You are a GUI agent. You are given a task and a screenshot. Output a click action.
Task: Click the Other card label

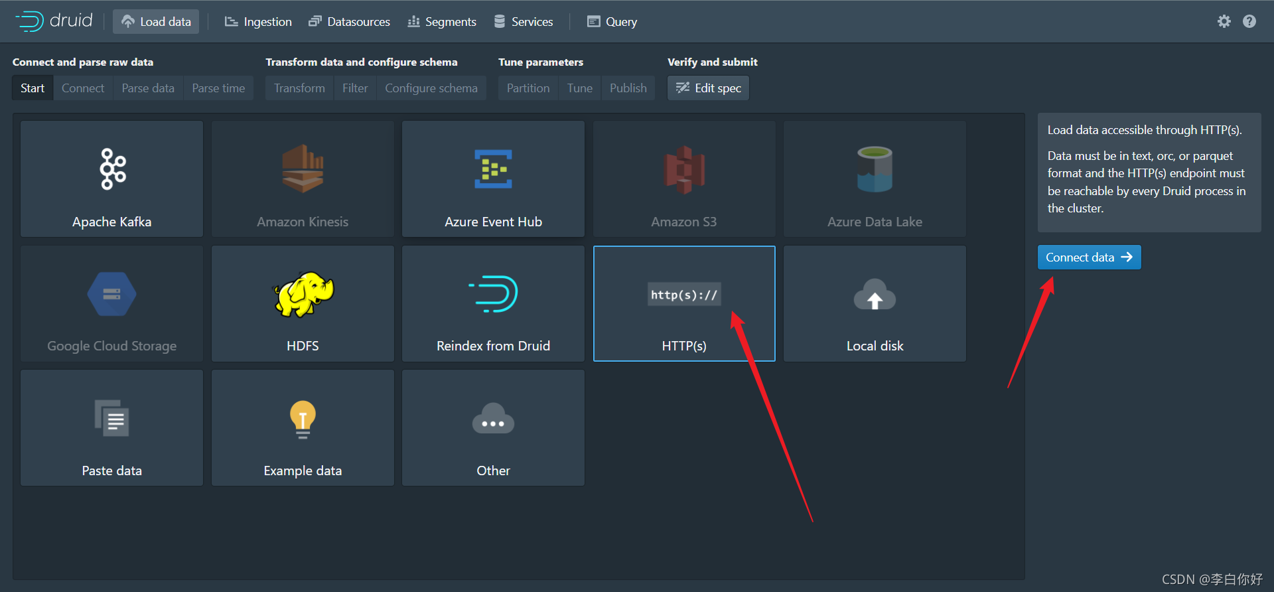pos(493,471)
